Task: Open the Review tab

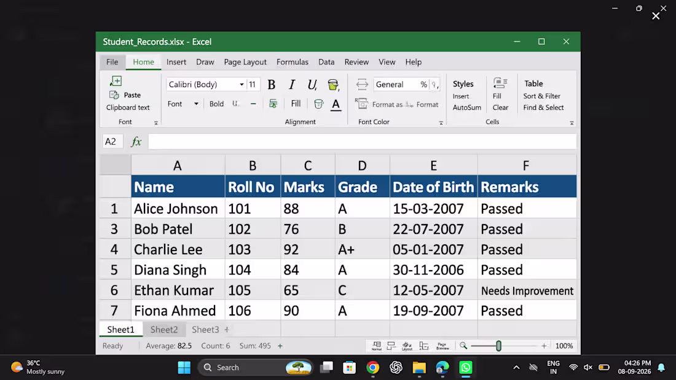Action: 356,62
